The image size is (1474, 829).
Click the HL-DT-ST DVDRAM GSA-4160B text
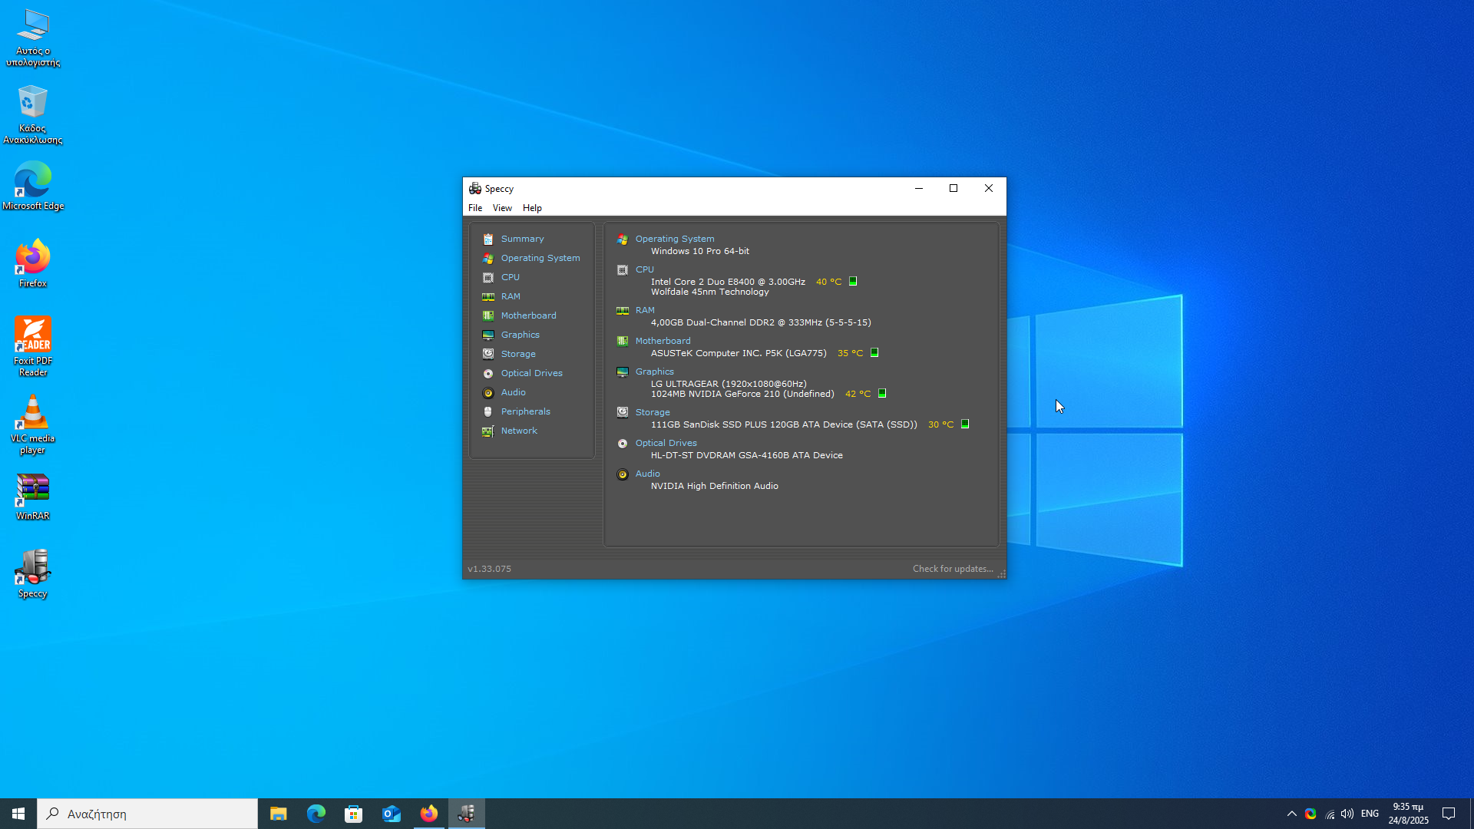click(x=746, y=455)
